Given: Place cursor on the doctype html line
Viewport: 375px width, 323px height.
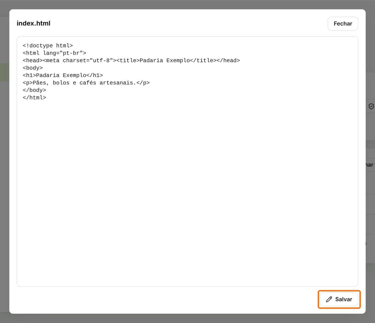Looking at the screenshot, I should pyautogui.click(x=48, y=46).
